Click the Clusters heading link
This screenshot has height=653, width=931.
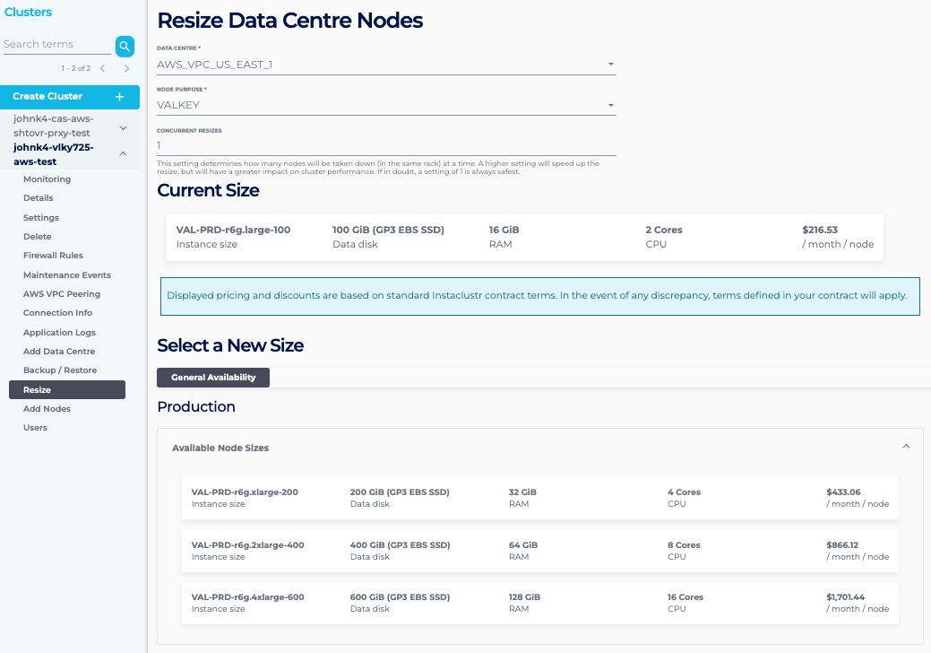pyautogui.click(x=28, y=13)
